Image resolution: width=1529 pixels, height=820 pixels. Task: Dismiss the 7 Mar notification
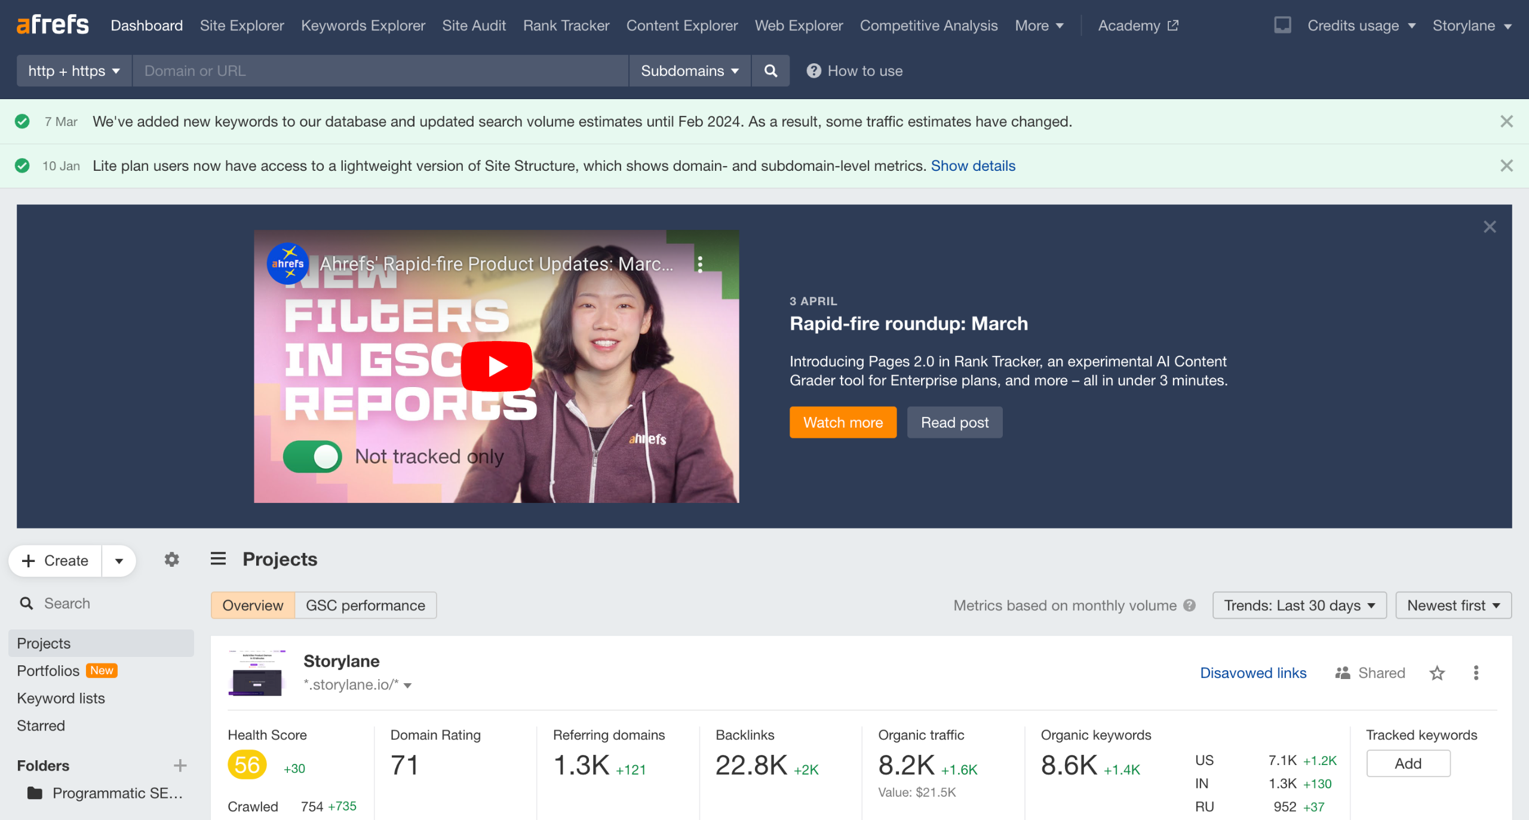[x=1506, y=121]
